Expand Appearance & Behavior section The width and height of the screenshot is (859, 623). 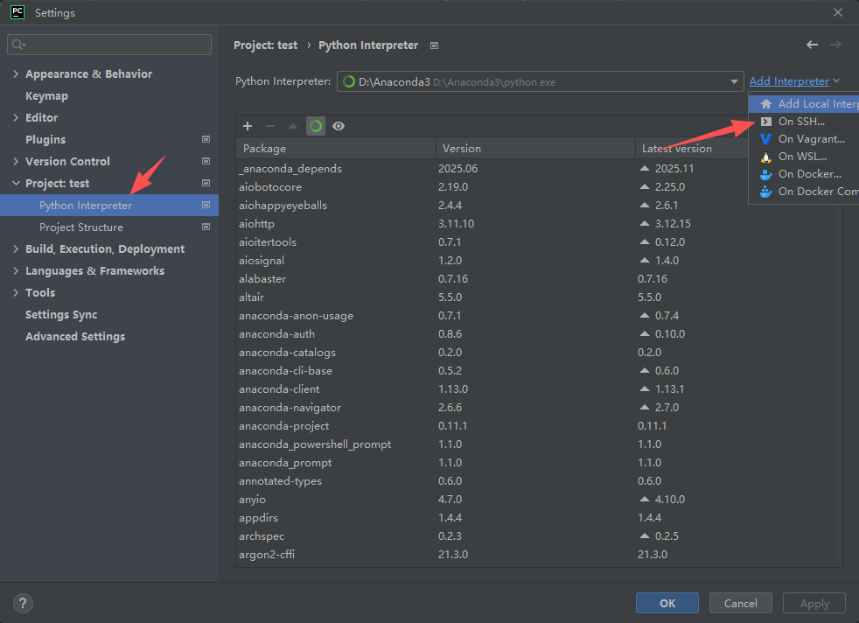(x=16, y=74)
